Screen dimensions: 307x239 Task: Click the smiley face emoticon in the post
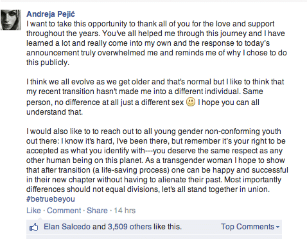pos(191,102)
